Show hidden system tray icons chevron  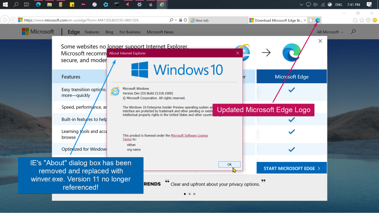pyautogui.click(x=301, y=5)
